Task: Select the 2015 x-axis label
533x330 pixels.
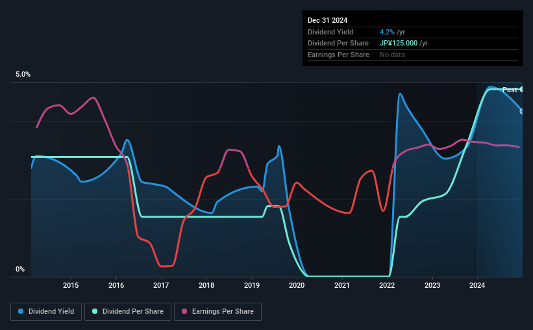Action: pos(71,285)
